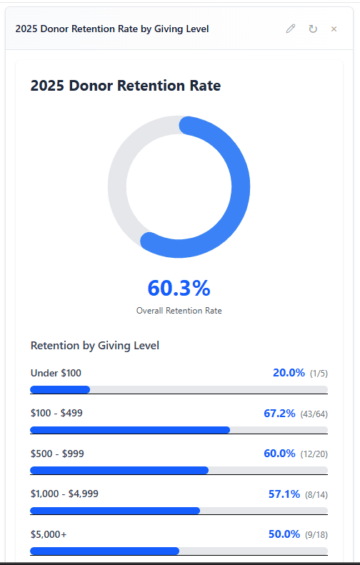Viewport: 360px width, 565px height.
Task: Click the Retention by Giving Level heading
Action: tap(95, 346)
